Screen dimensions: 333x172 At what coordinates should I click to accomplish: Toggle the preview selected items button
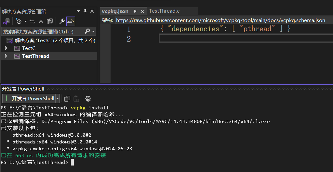(71, 21)
